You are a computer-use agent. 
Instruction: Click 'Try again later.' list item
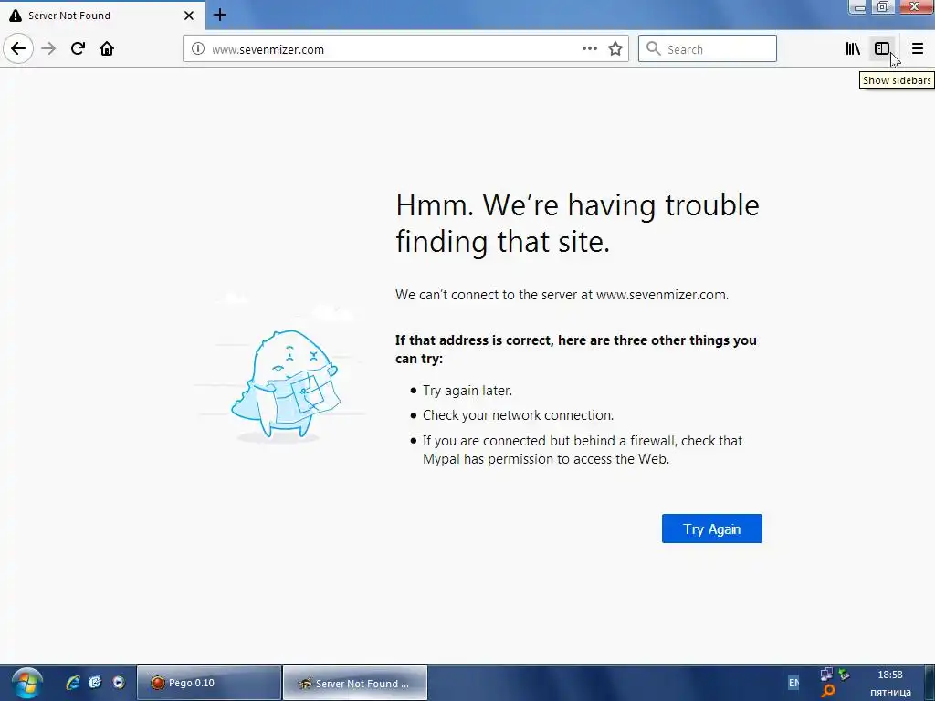click(x=467, y=391)
